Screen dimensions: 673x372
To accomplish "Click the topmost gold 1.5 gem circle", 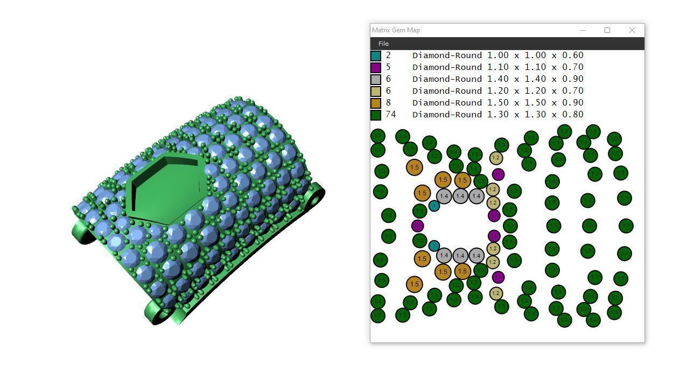I will click(414, 167).
